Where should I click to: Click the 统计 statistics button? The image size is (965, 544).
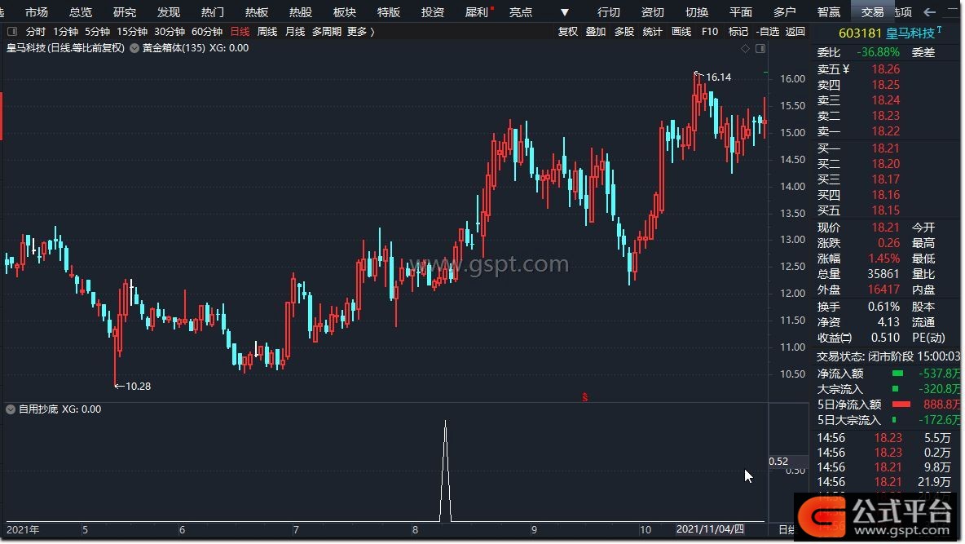point(652,32)
